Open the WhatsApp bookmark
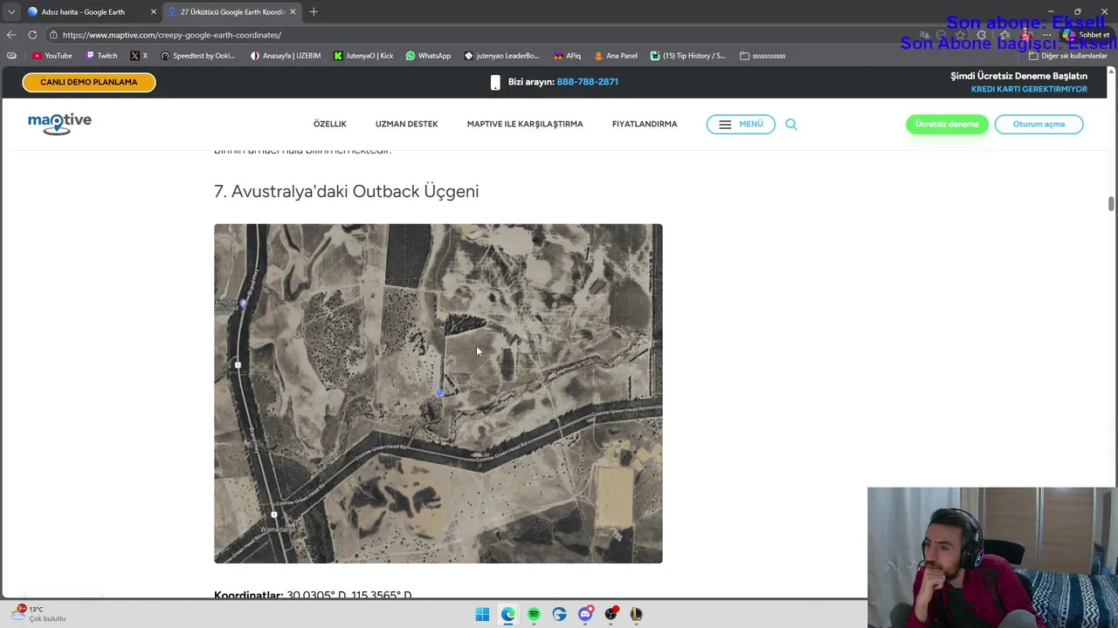 (x=428, y=56)
